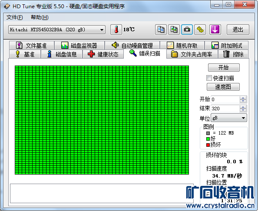Increase the 结束 value with up arrow
The image size is (258, 211).
[243, 107]
